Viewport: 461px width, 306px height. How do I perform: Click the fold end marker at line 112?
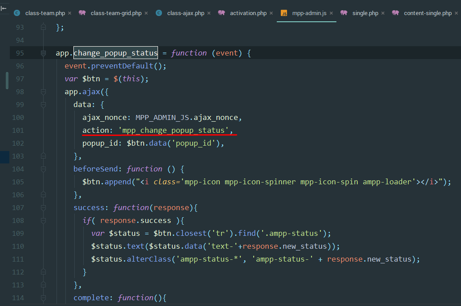pos(43,272)
